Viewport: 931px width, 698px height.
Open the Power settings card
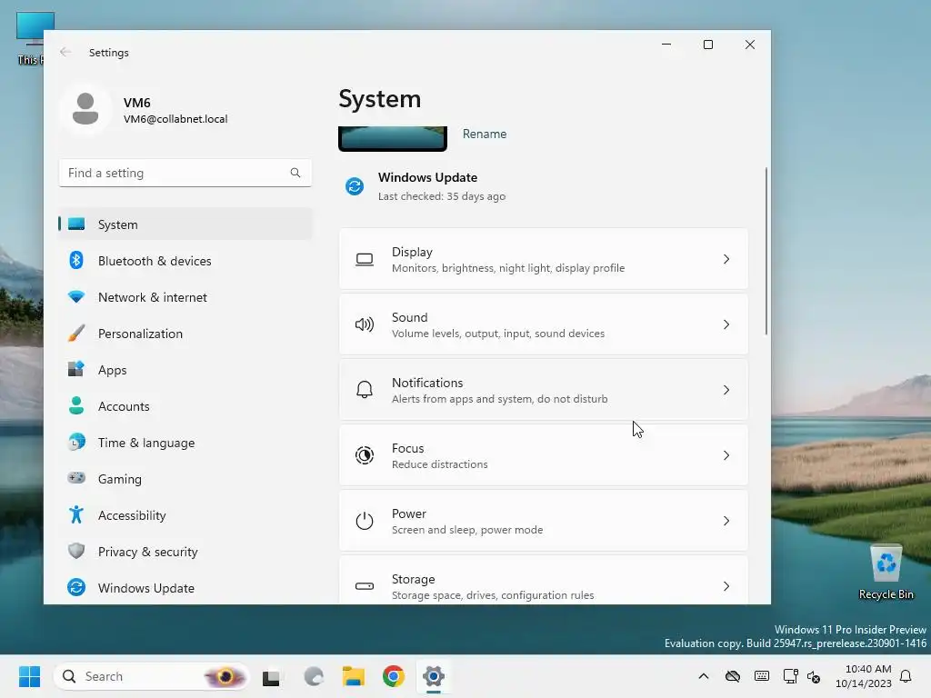point(544,521)
